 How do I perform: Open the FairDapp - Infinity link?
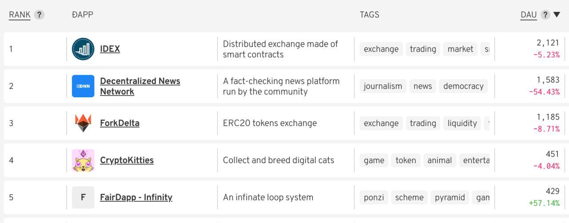pos(136,197)
